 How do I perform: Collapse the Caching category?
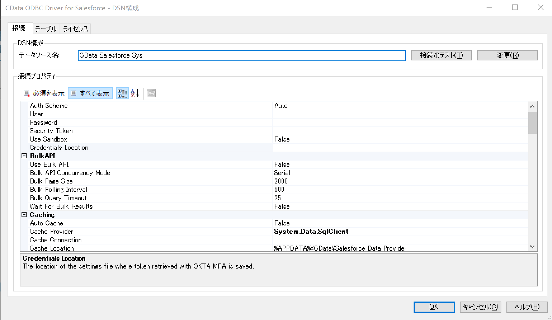[24, 215]
